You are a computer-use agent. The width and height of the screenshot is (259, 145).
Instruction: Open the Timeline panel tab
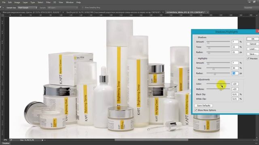[6, 143]
